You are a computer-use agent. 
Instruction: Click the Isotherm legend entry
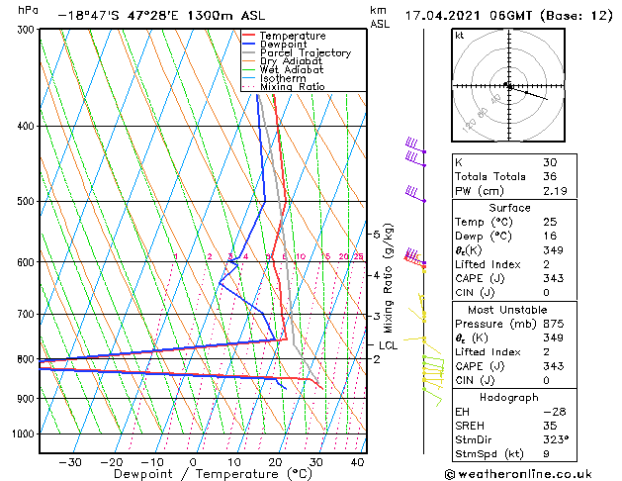tap(274, 78)
